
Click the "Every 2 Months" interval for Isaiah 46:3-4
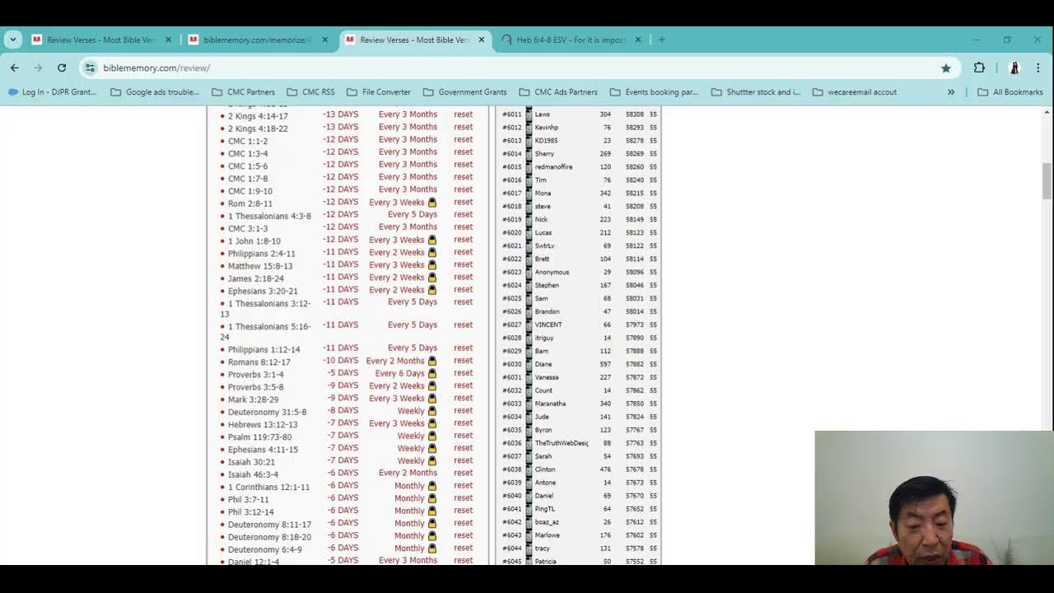[x=408, y=473]
